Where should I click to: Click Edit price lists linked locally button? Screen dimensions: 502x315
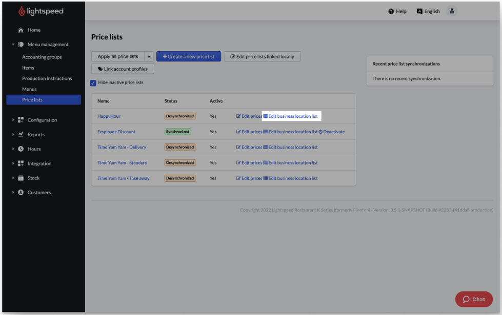[x=262, y=57]
